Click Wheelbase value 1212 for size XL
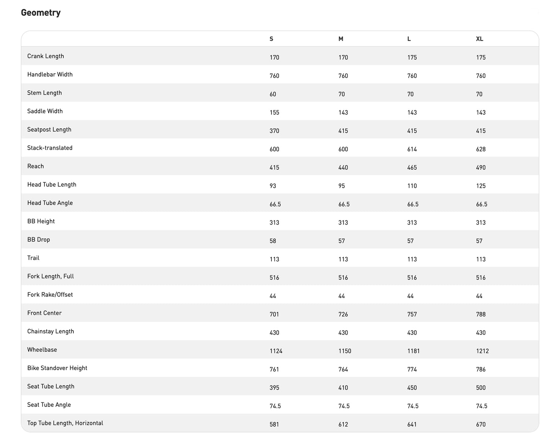This screenshot has height=446, width=558. pyautogui.click(x=482, y=351)
